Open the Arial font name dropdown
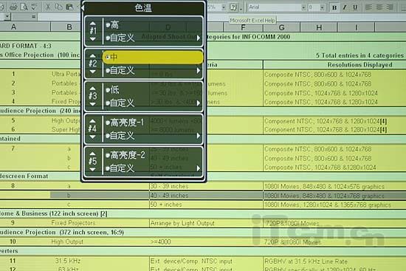The height and width of the screenshot is (271, 406). coord(303,7)
